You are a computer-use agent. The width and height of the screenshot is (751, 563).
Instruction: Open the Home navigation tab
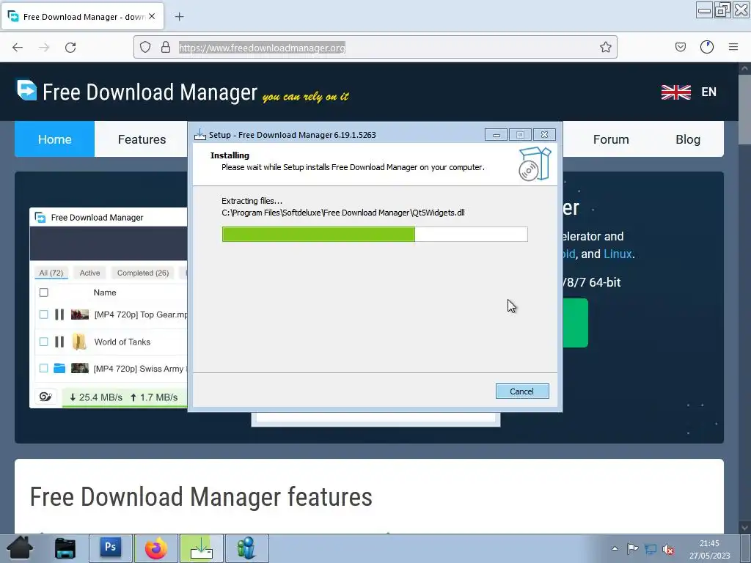tap(54, 139)
